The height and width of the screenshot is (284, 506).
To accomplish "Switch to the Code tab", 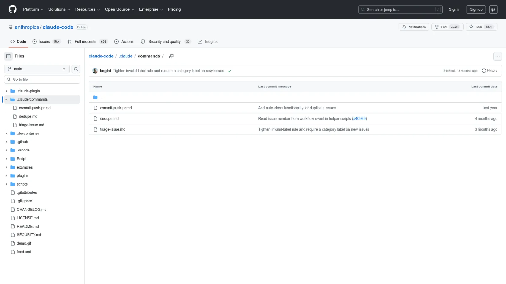I will pyautogui.click(x=18, y=42).
